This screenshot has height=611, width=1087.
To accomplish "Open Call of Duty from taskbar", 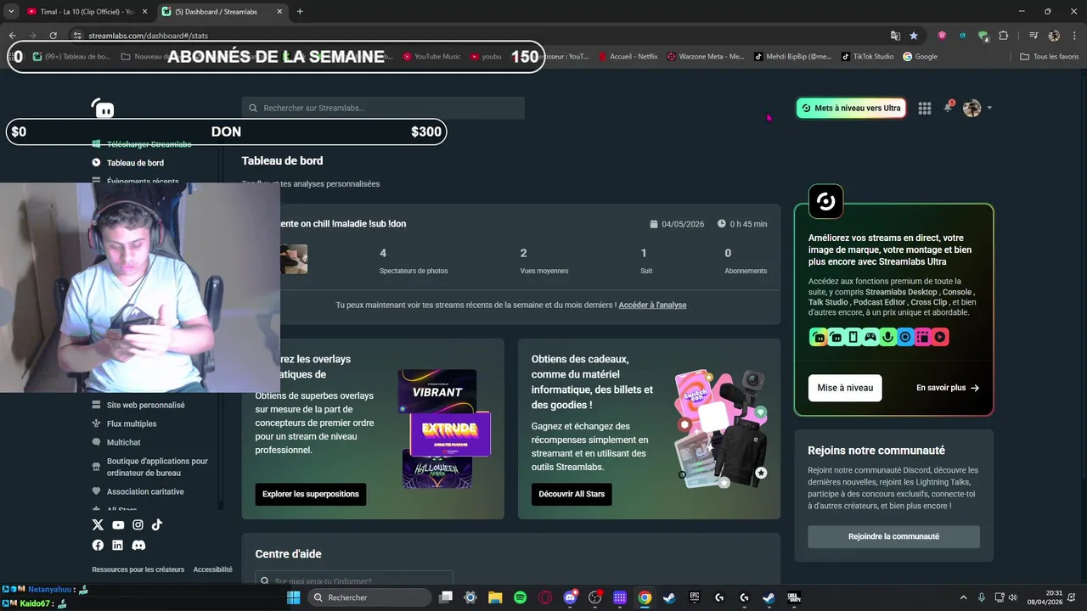I will [793, 597].
